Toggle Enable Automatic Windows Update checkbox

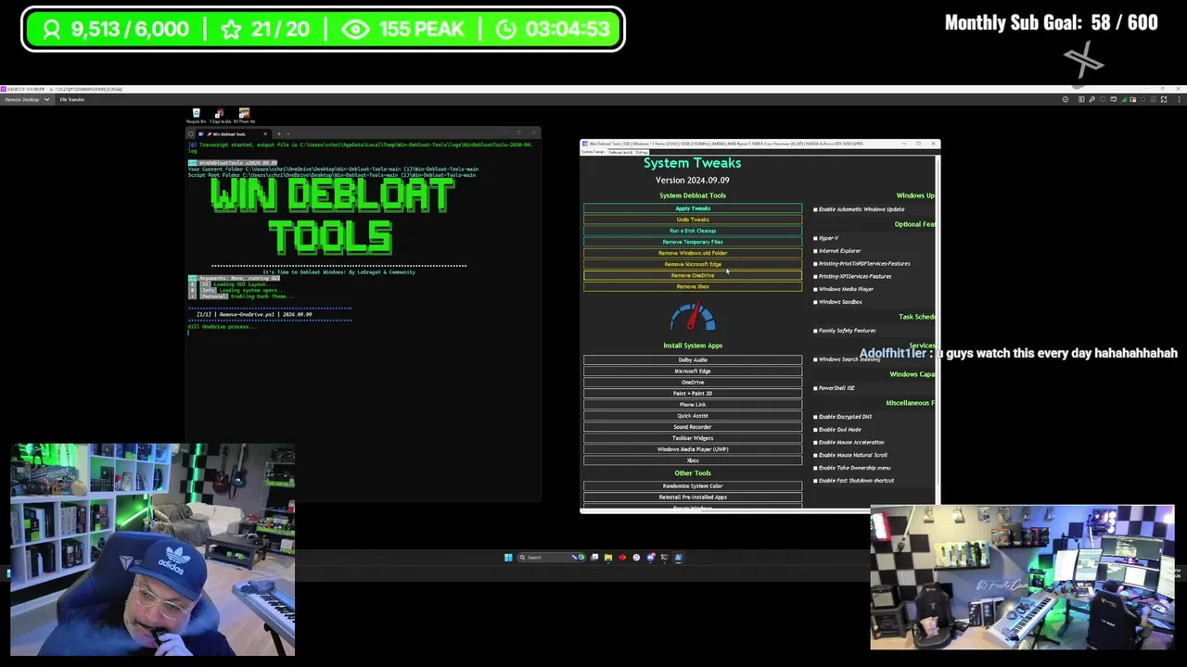click(816, 209)
